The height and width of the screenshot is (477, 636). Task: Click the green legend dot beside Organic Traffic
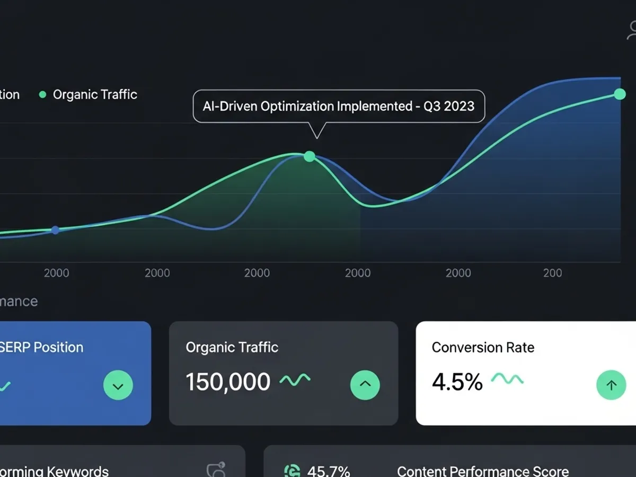pos(42,94)
